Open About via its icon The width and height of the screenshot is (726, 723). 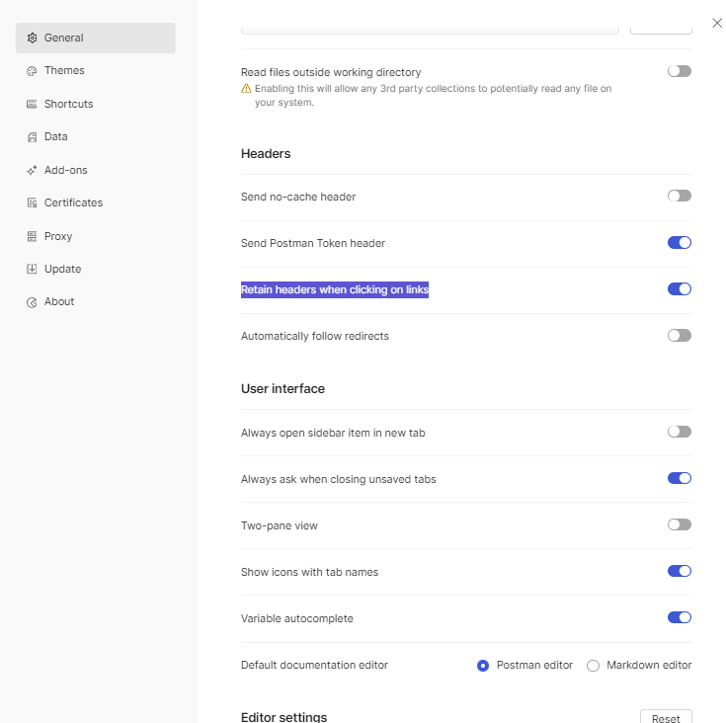pyautogui.click(x=32, y=302)
